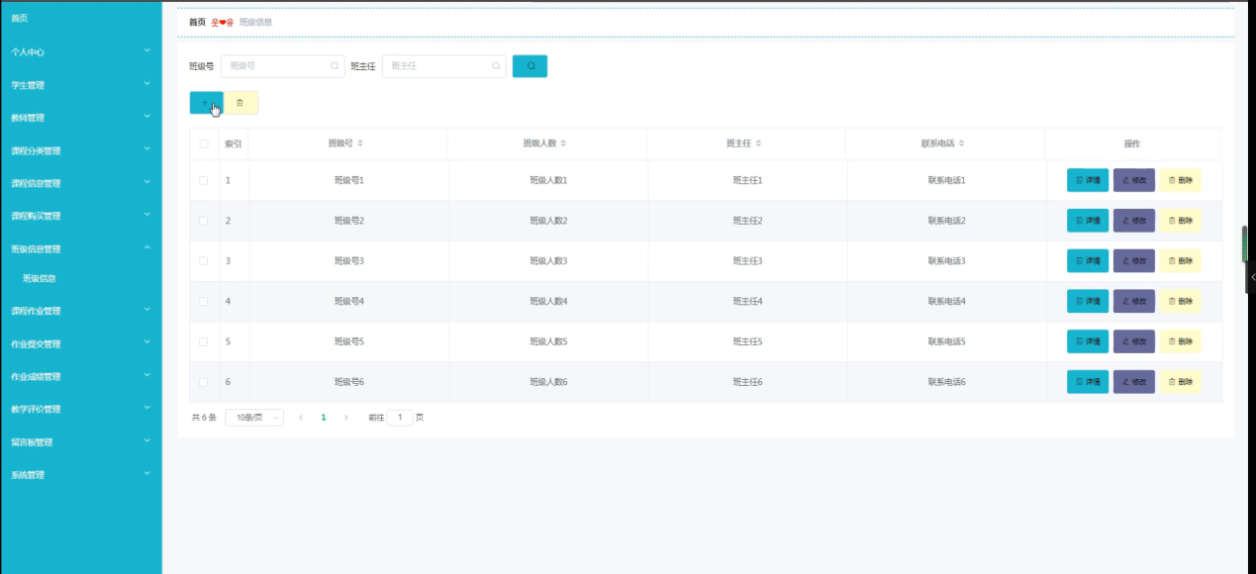Screen dimensions: 1256x574
Task: Click 删除 button for row 班级号3
Action: tap(1180, 260)
